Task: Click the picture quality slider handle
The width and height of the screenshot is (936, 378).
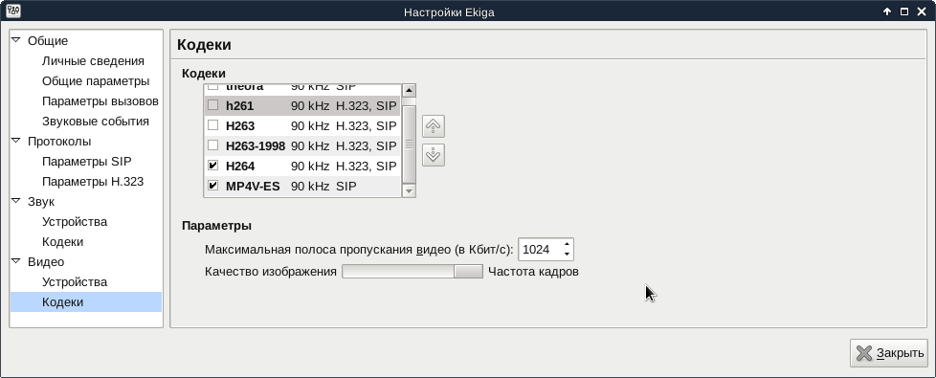Action: (468, 272)
